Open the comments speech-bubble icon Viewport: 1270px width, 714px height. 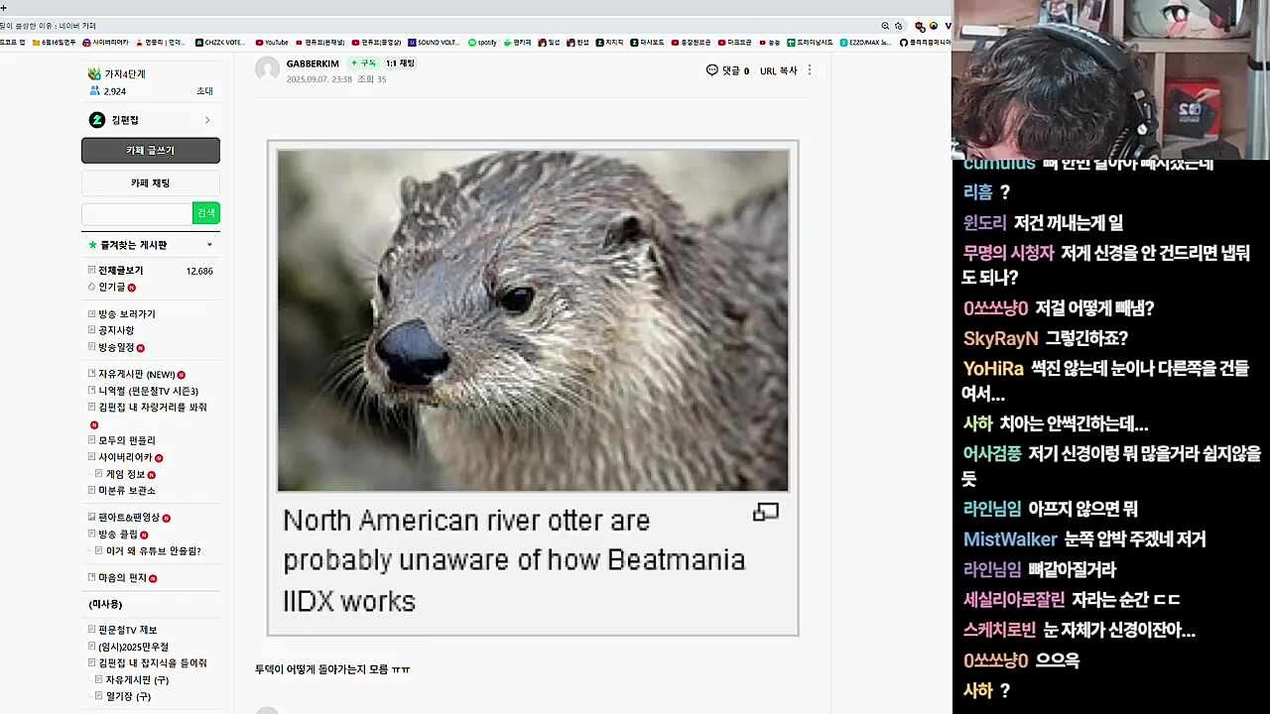tap(711, 70)
